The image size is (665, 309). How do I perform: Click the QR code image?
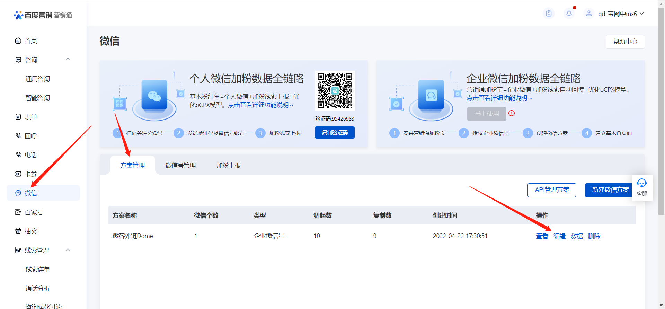tap(335, 91)
